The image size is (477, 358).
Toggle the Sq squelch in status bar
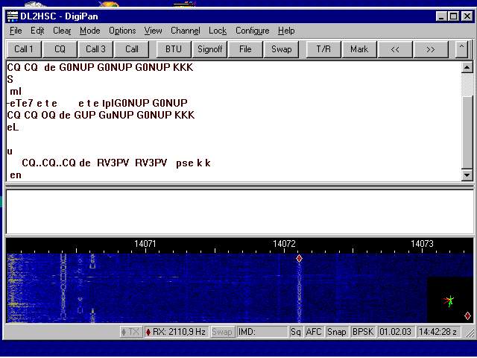[296, 332]
